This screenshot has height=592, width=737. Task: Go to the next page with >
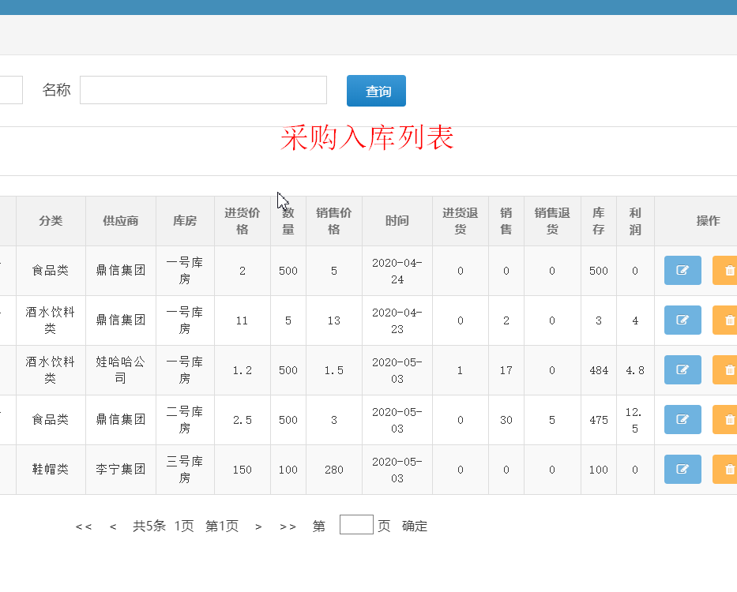click(x=258, y=526)
